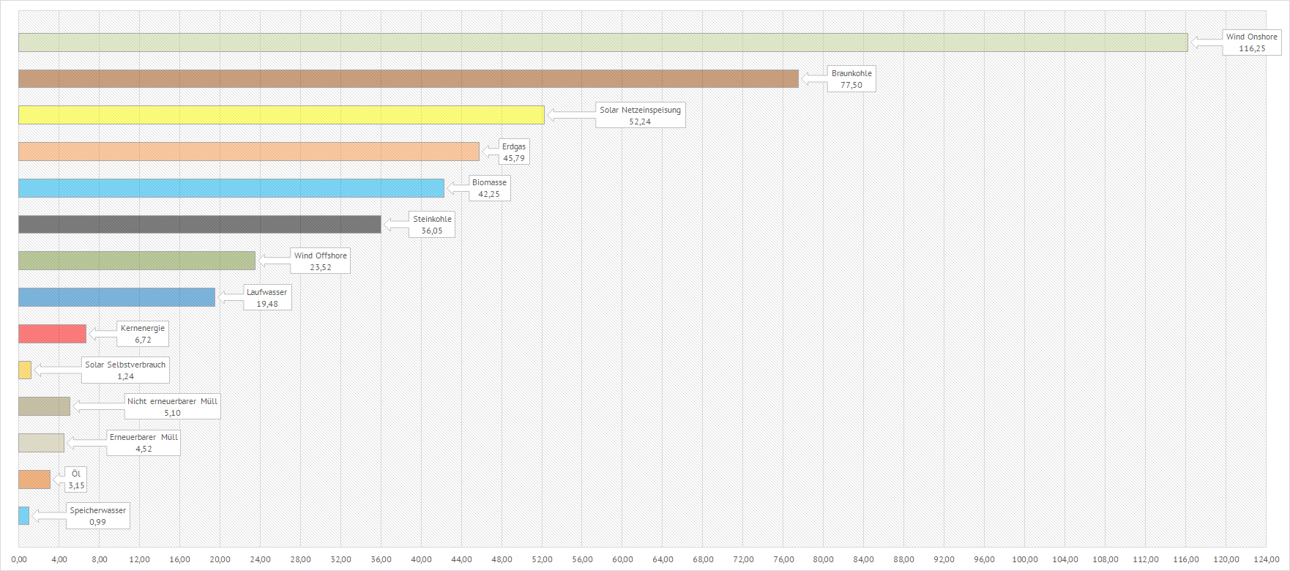Select the Braunkohle 77,50 data label
The width and height of the screenshot is (1290, 571).
click(851, 79)
